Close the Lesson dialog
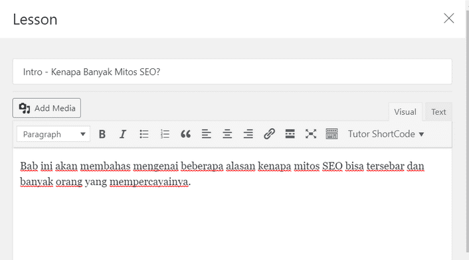The height and width of the screenshot is (260, 469). (448, 18)
